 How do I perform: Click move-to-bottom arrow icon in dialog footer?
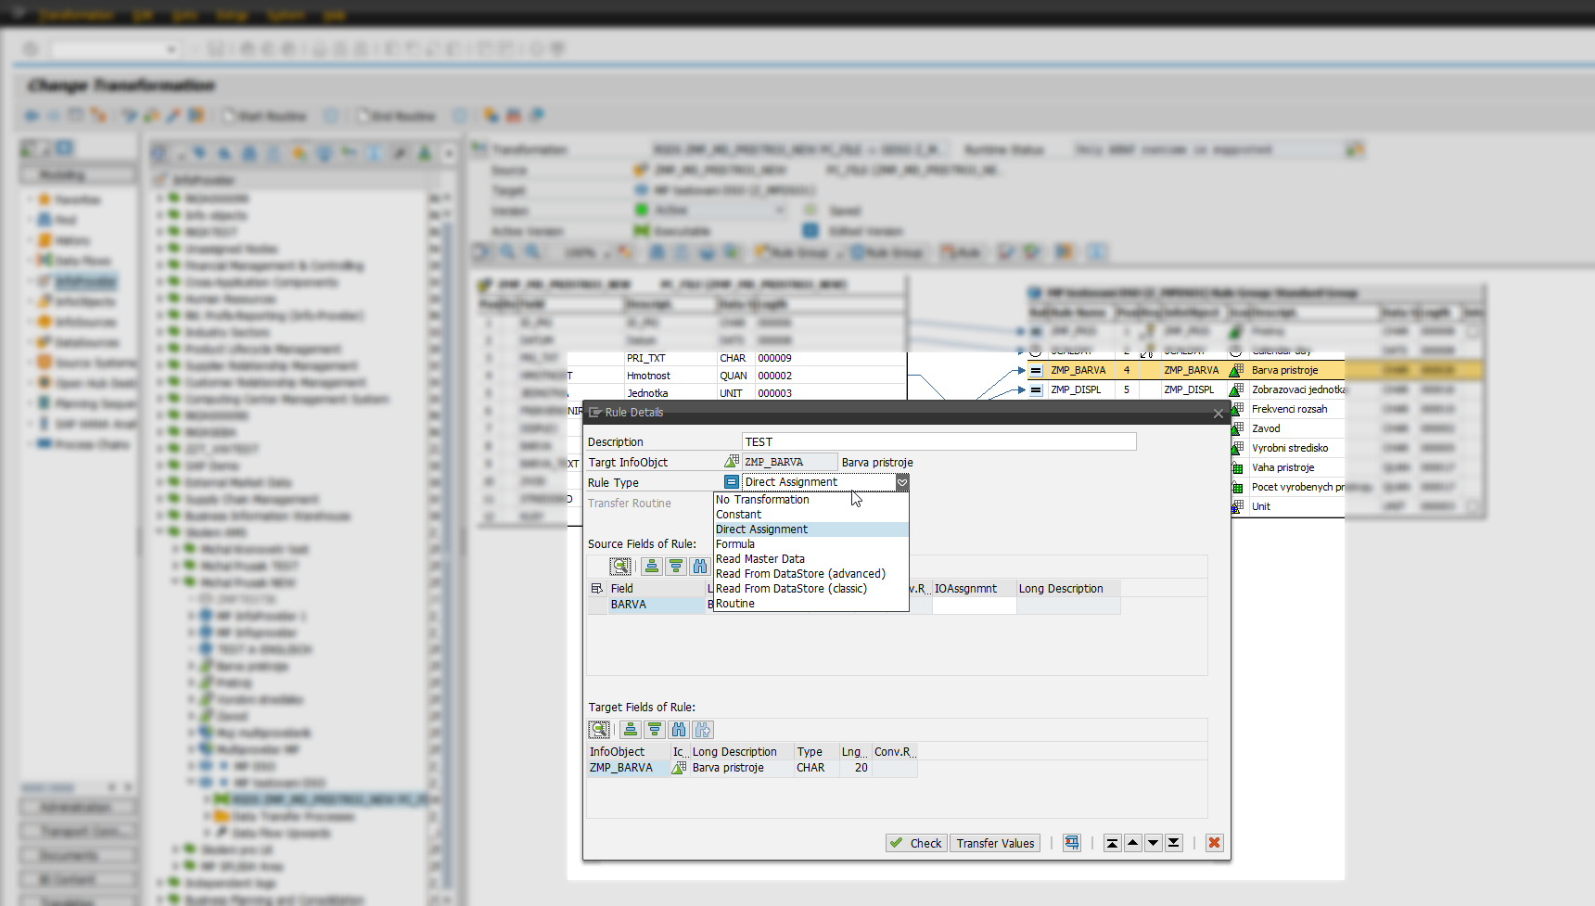click(1173, 843)
